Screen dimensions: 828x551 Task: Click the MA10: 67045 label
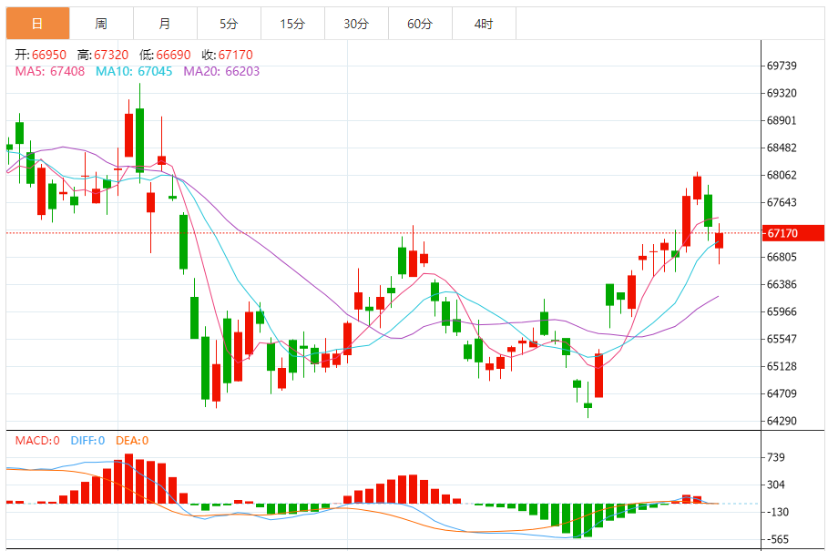coord(134,71)
